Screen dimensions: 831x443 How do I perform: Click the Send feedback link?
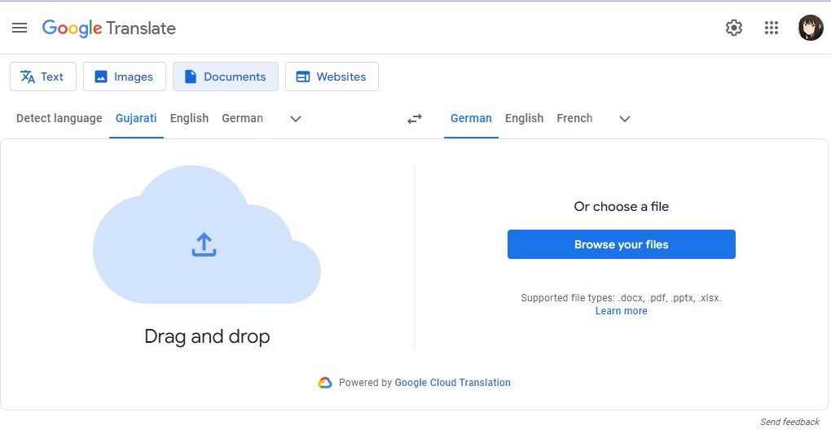tap(789, 422)
